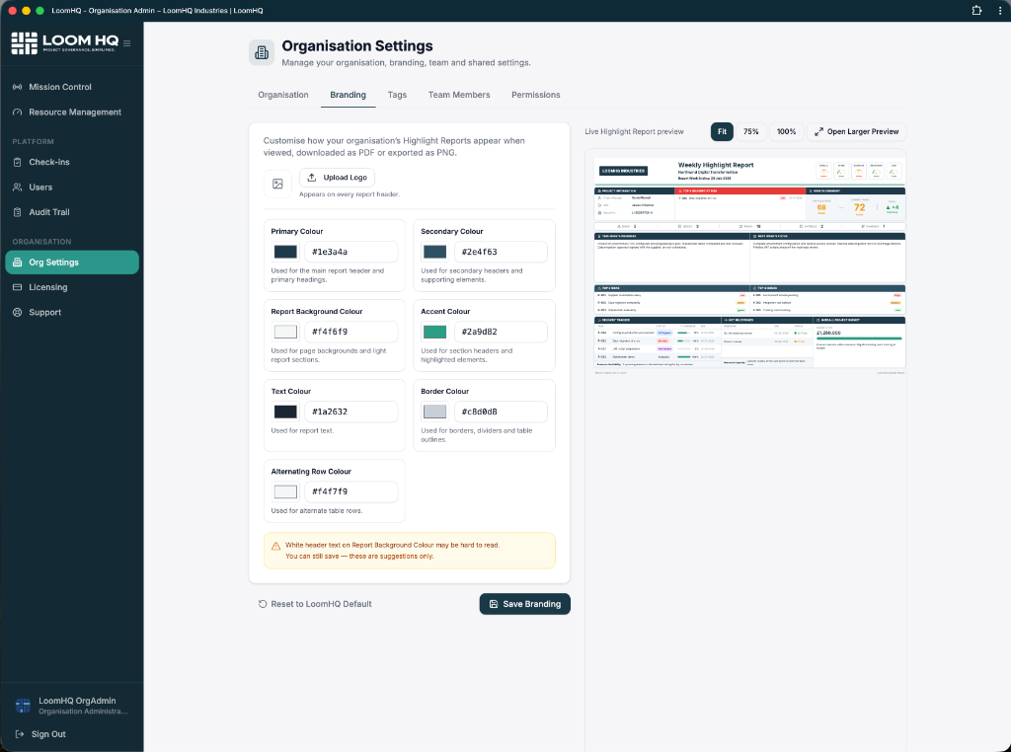Screen dimensions: 1011x752
Task: Open the Primary Colour swatch picker
Action: [285, 252]
